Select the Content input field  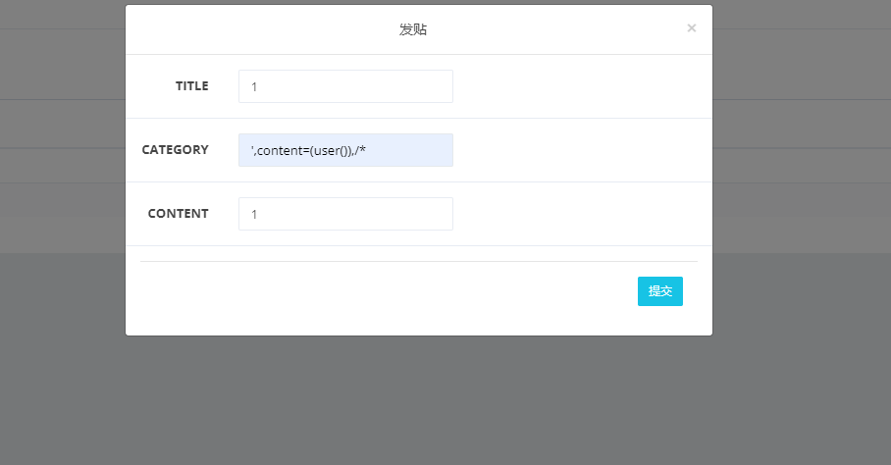pos(345,214)
